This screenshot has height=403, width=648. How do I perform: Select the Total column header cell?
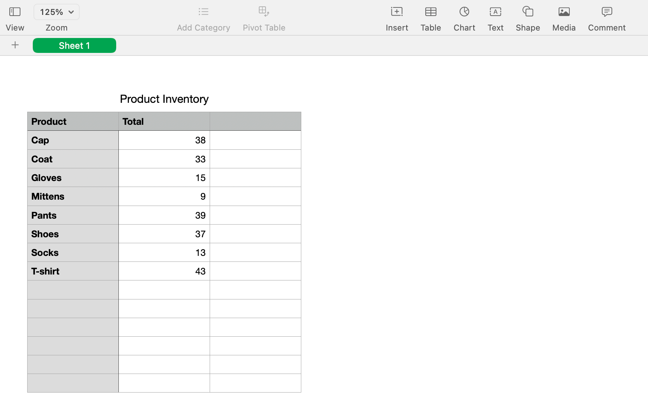(x=164, y=121)
